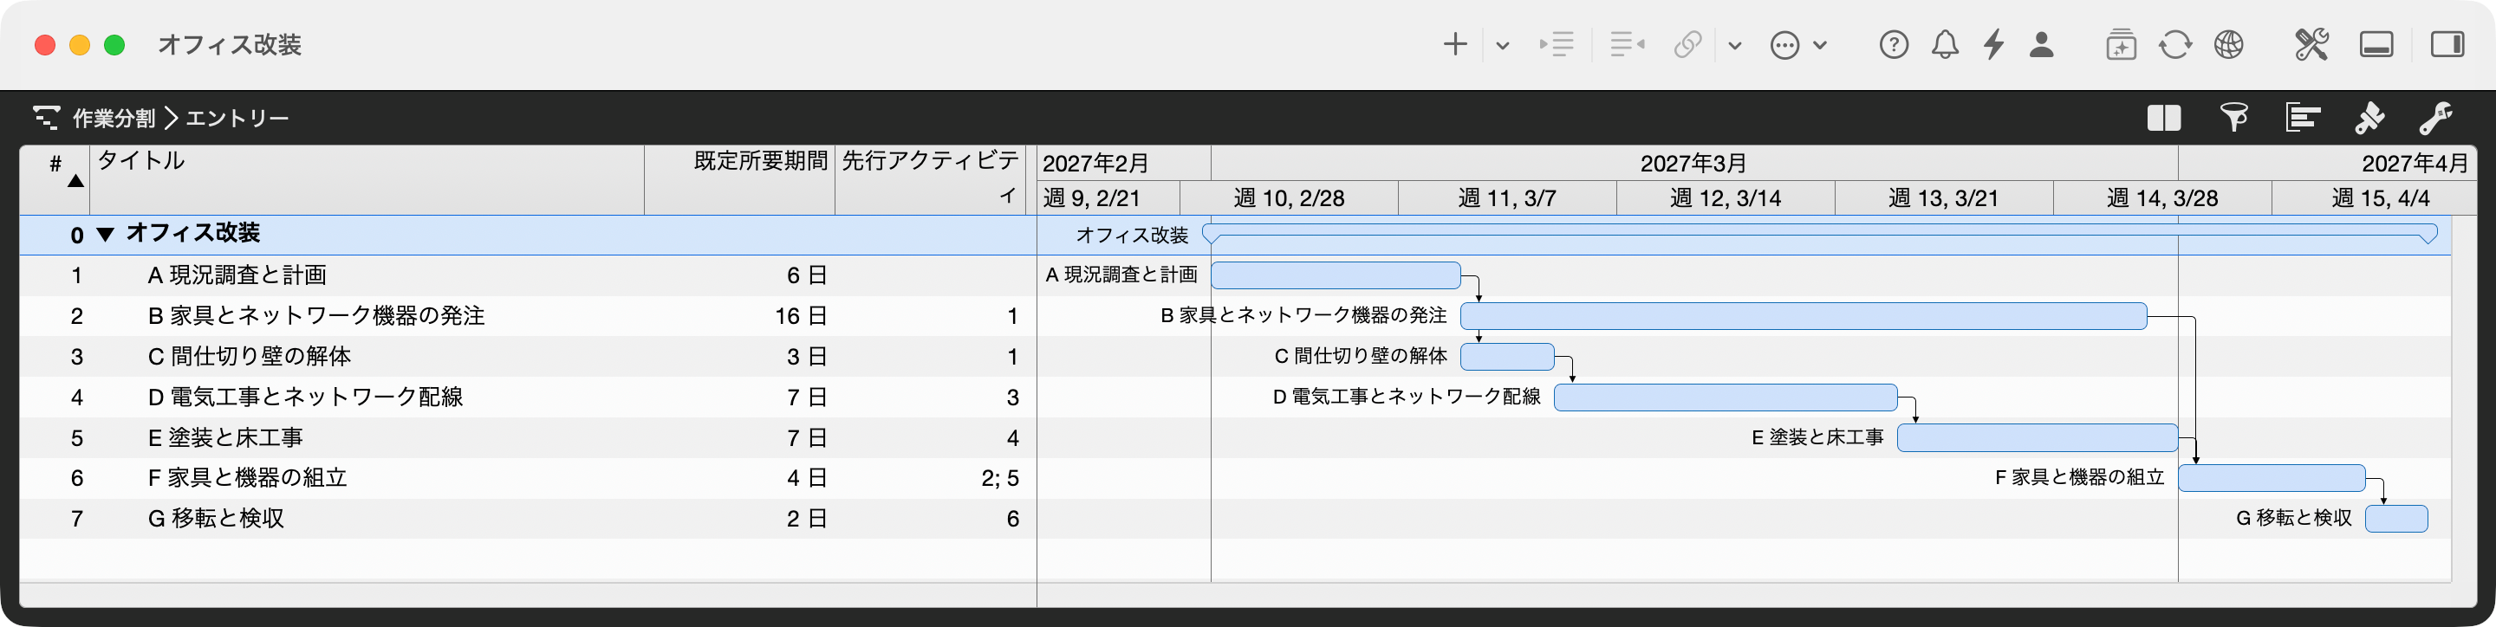Sort by the # column header

point(55,180)
